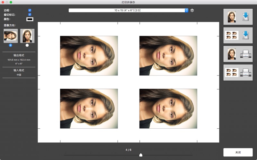Image resolution: width=257 pixels, height=160 pixels.
Task: Choose the radio button under the landscape thumbnail
Action: pos(11,45)
